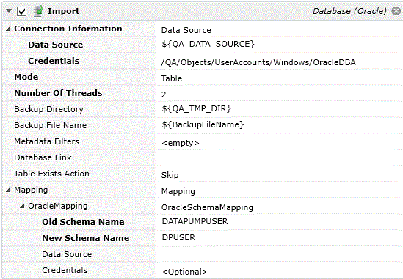Edit the ${QA_DATA_SOURCE} data source value
403x279 pixels.
(280, 45)
